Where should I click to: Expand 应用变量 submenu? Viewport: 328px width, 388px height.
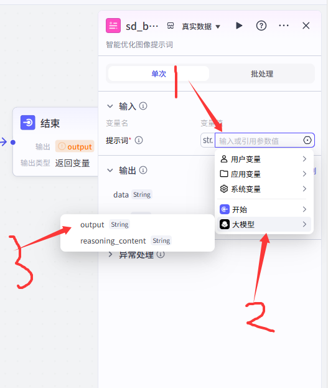click(x=264, y=174)
